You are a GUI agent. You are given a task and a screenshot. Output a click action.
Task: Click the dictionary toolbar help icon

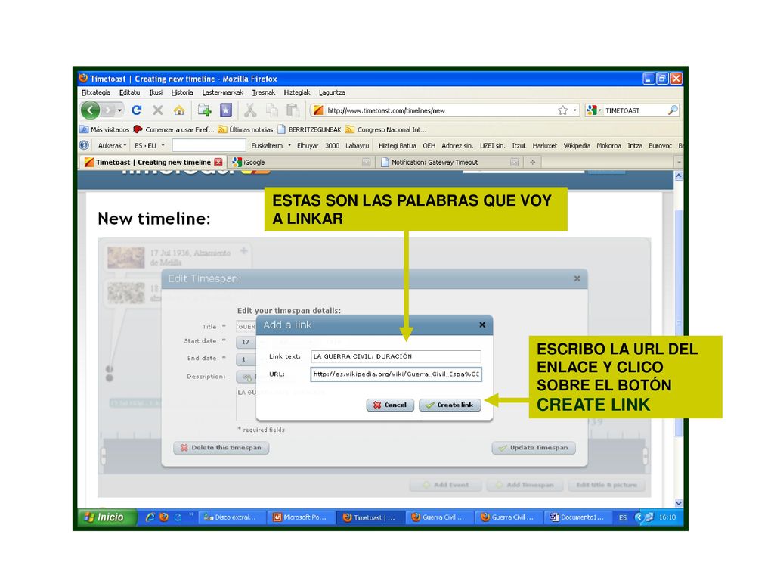pos(85,145)
